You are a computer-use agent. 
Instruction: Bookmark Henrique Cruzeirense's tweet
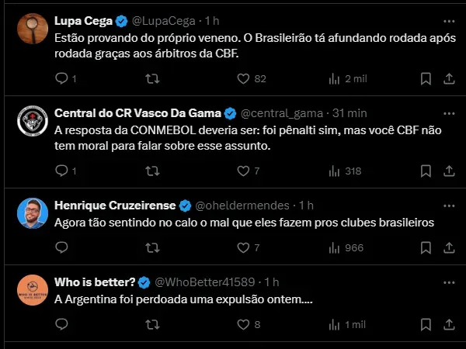426,247
